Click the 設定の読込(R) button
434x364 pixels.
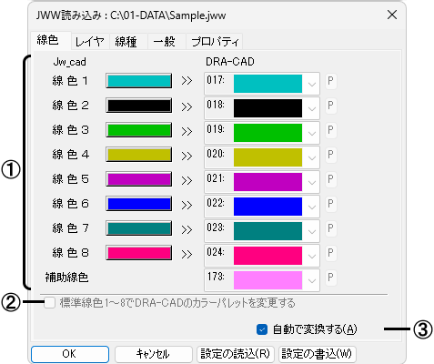[x=236, y=354]
